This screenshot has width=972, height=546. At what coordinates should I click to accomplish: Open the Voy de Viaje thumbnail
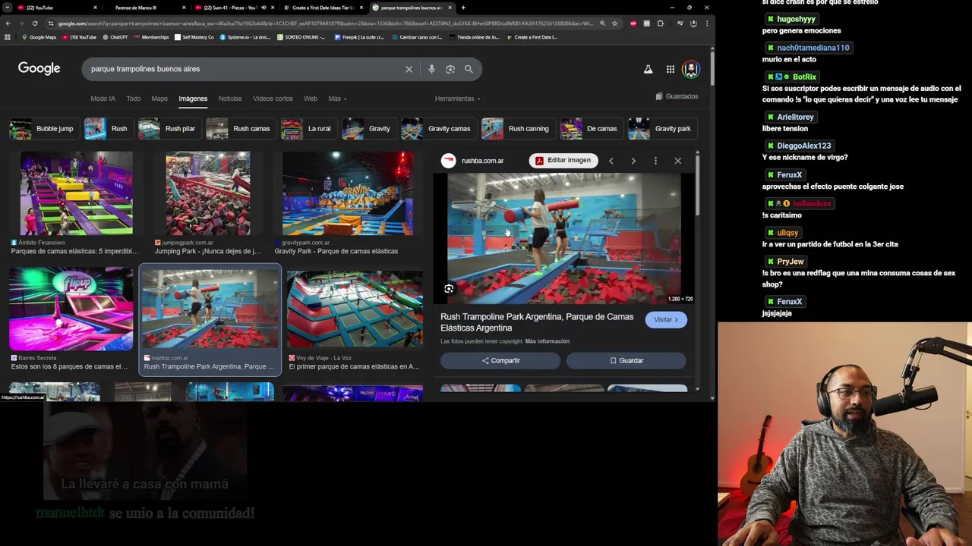click(355, 309)
